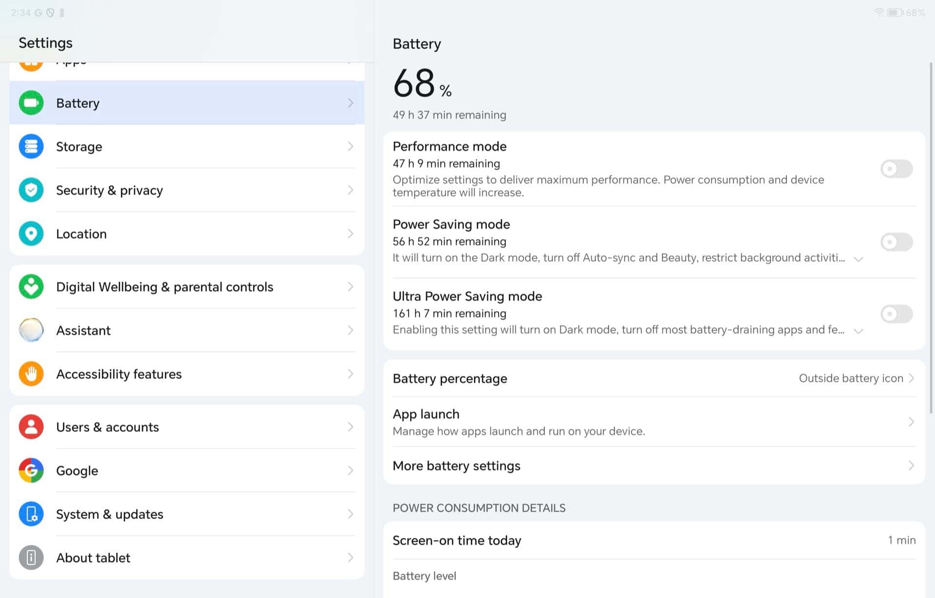Tap the Location pin icon
Screen dimensions: 935x598
point(31,234)
